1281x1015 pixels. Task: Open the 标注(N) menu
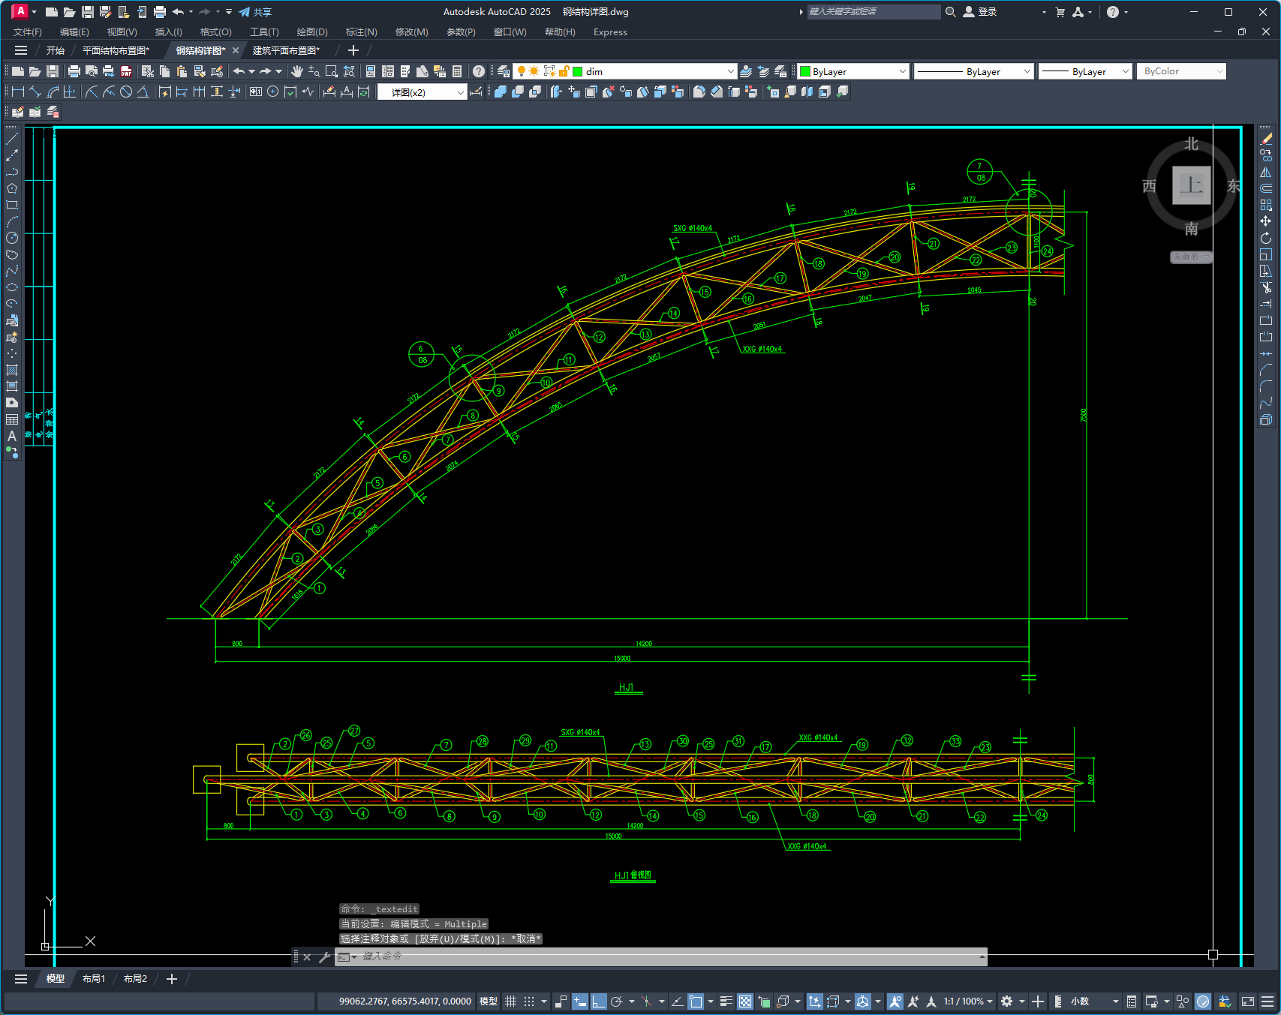tap(361, 32)
